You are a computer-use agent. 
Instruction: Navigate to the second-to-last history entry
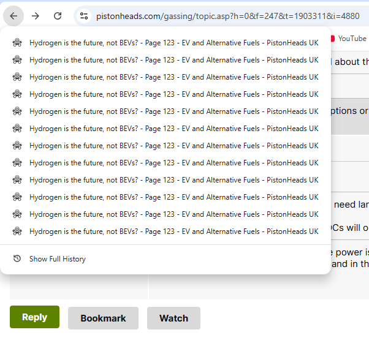pyautogui.click(x=173, y=214)
